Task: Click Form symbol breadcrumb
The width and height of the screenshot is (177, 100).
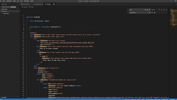Action: [x=32, y=7]
